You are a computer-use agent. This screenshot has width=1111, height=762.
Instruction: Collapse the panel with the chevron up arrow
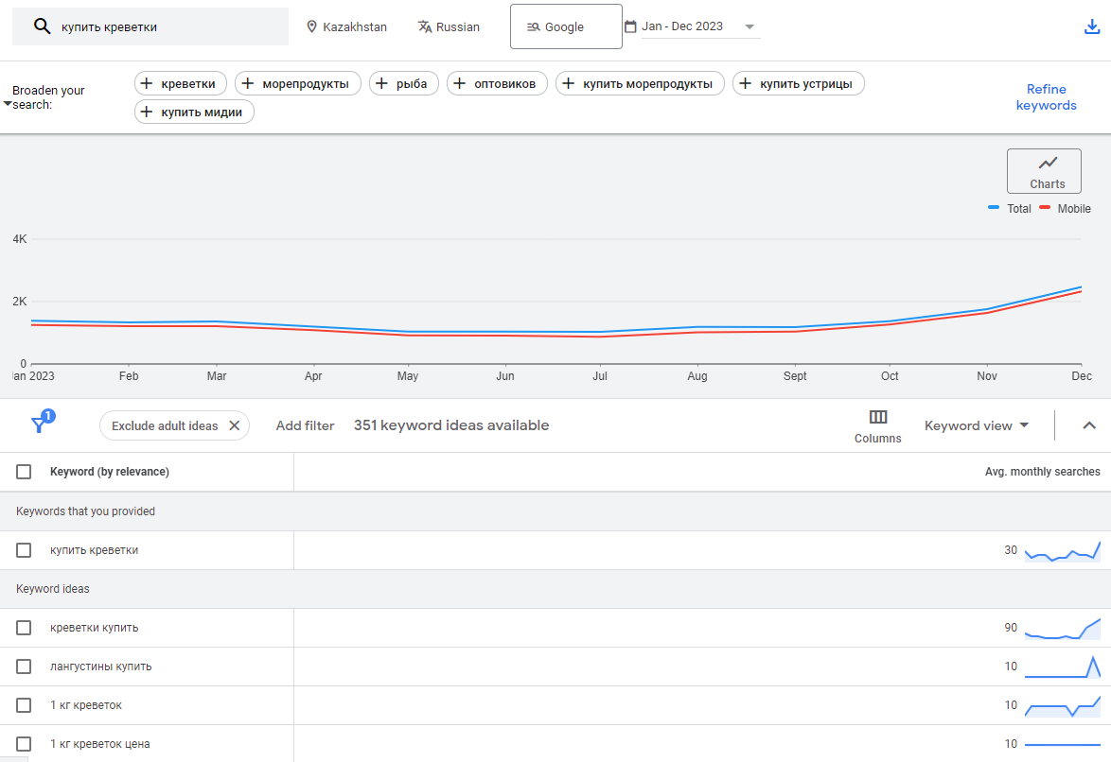(1088, 425)
